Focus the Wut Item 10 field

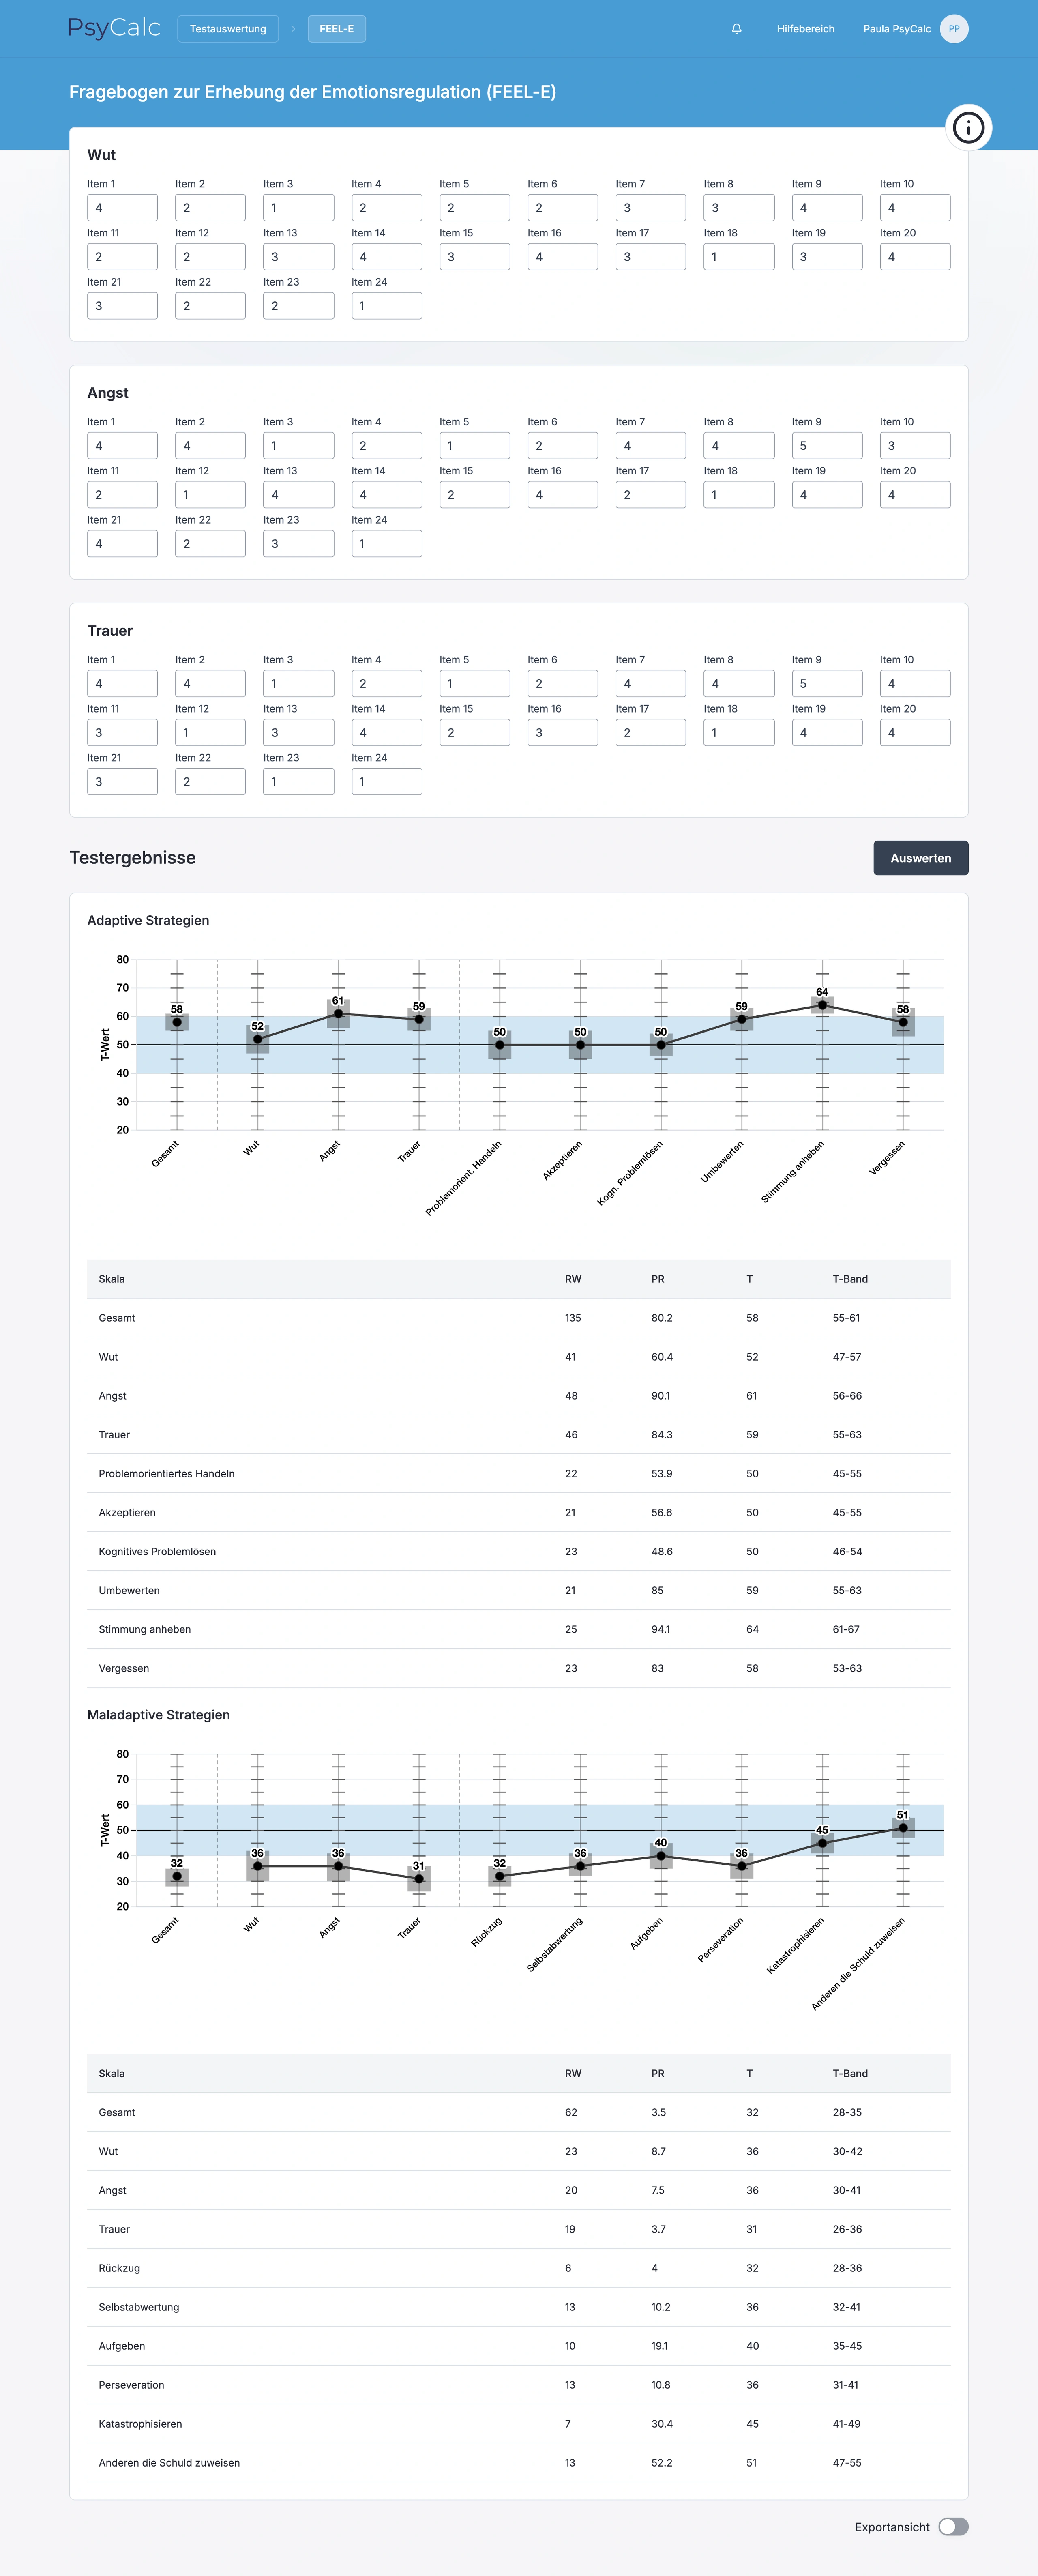click(915, 208)
